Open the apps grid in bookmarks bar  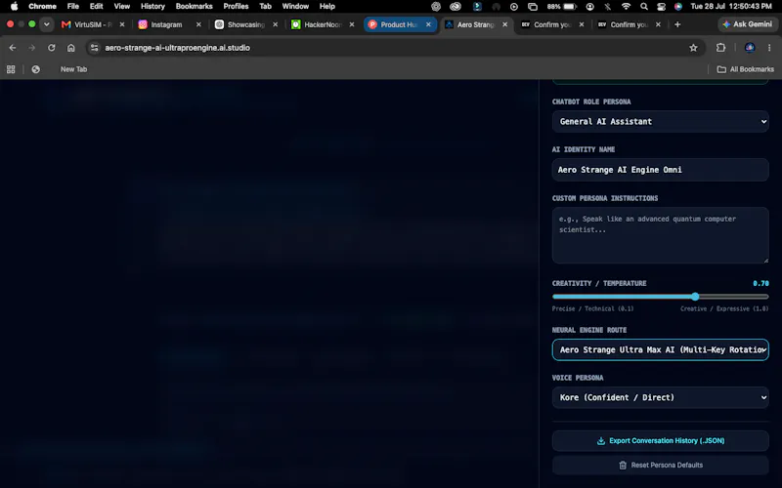(x=11, y=69)
